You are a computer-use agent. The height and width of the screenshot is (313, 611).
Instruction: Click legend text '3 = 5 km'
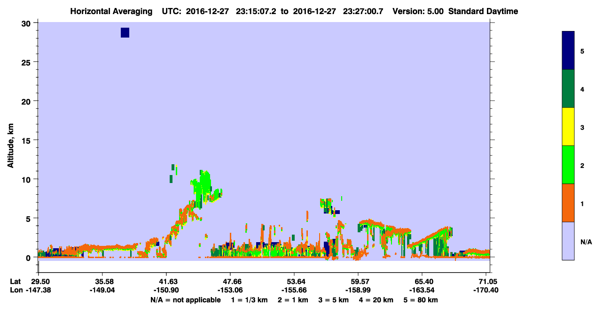pyautogui.click(x=334, y=300)
